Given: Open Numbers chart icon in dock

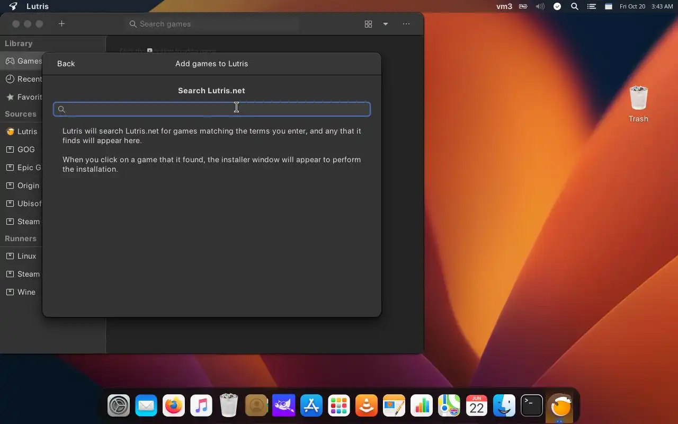Looking at the screenshot, I should [422, 407].
